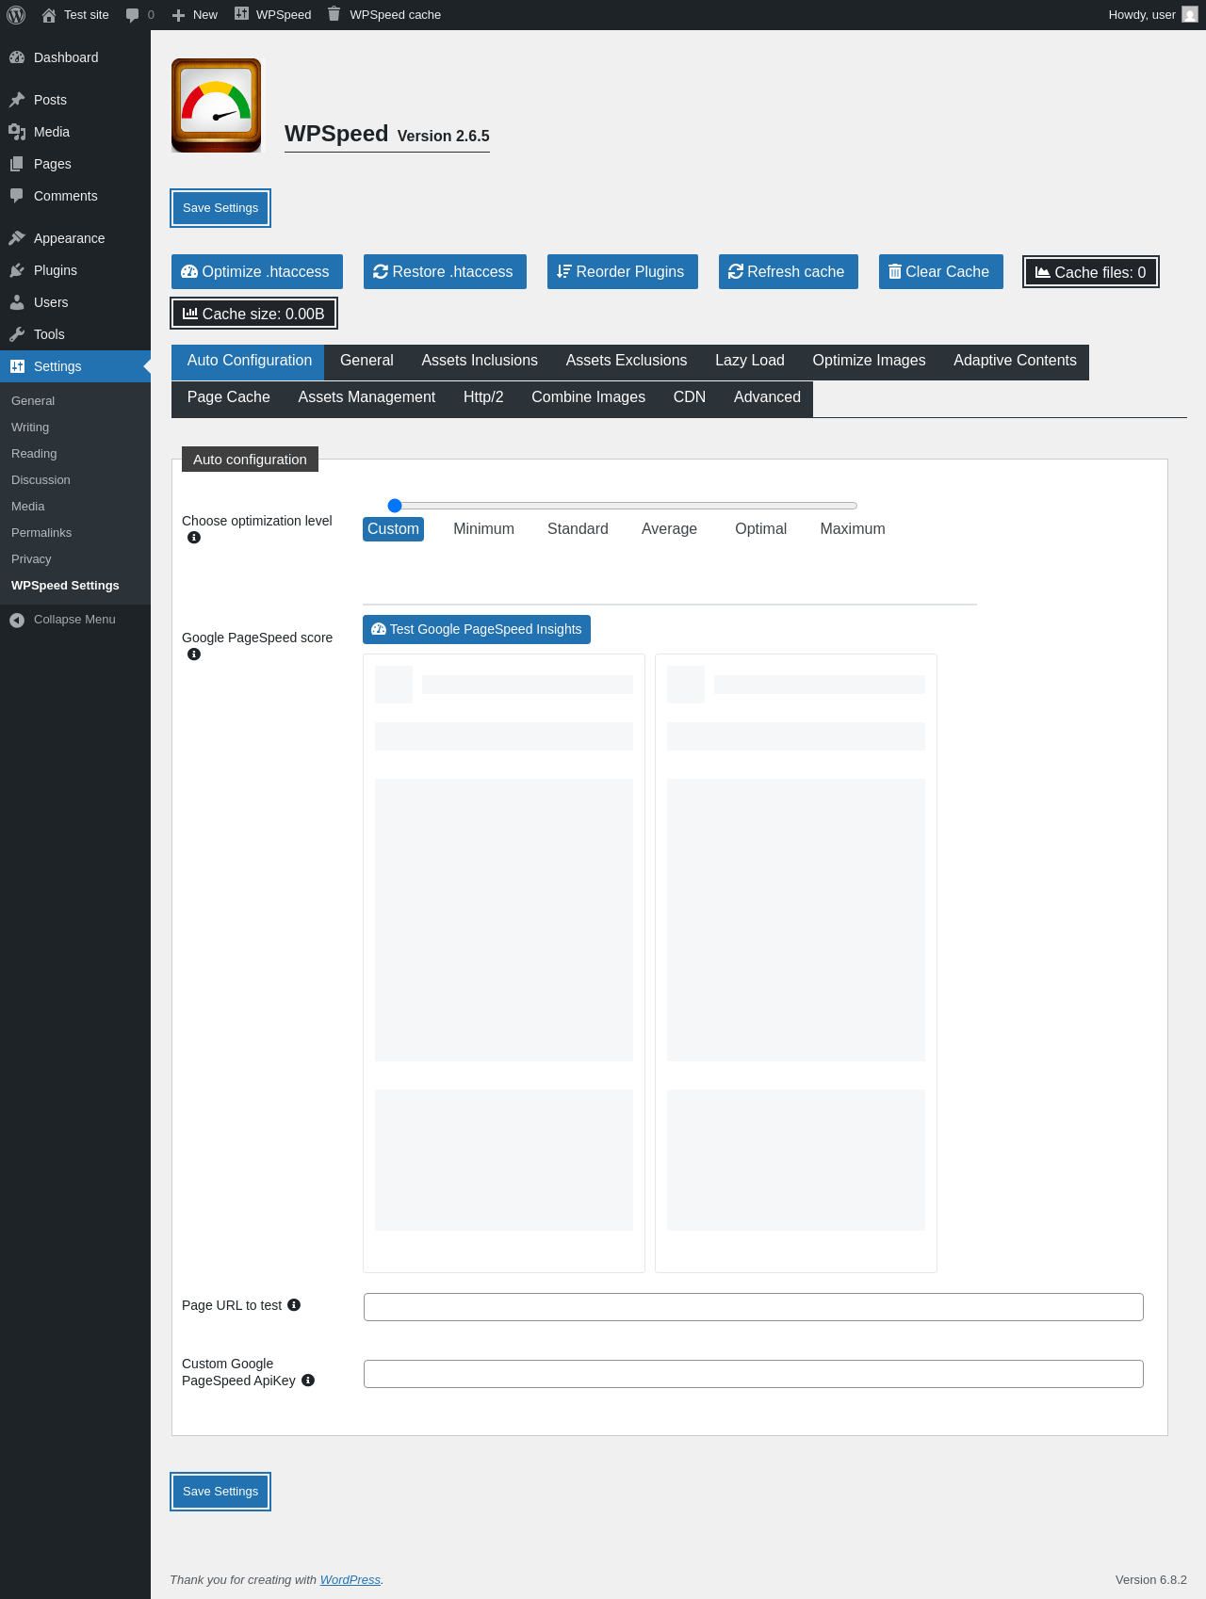Click WPSpeed cache trash item in admin bar
The height and width of the screenshot is (1599, 1206).
point(383,15)
